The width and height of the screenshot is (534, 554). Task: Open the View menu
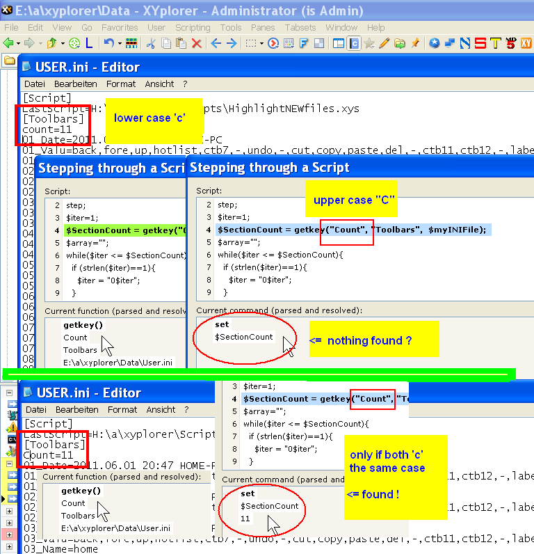(62, 28)
